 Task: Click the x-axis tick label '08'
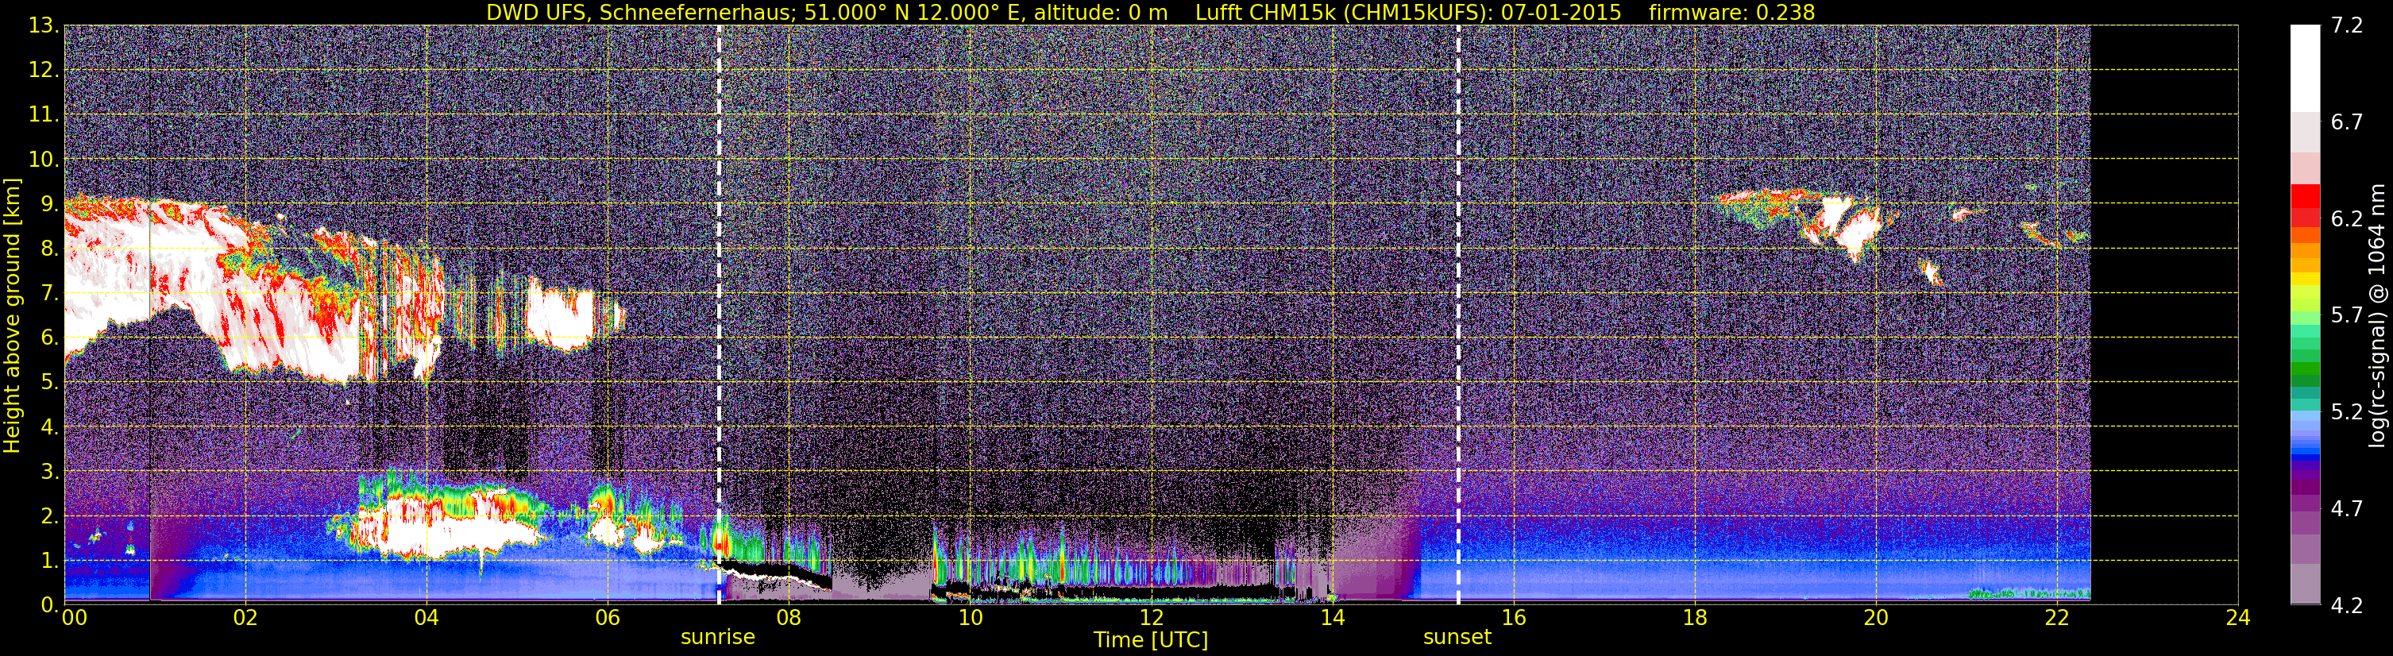coord(789,618)
